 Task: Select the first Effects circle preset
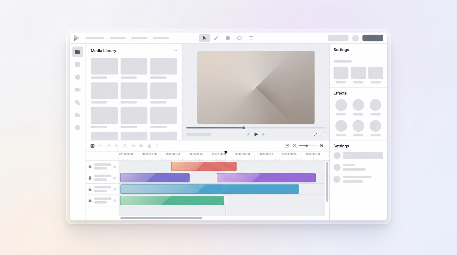pyautogui.click(x=341, y=105)
